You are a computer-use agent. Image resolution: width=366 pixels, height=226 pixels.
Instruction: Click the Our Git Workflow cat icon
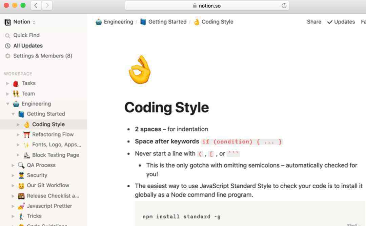[x=21, y=186]
